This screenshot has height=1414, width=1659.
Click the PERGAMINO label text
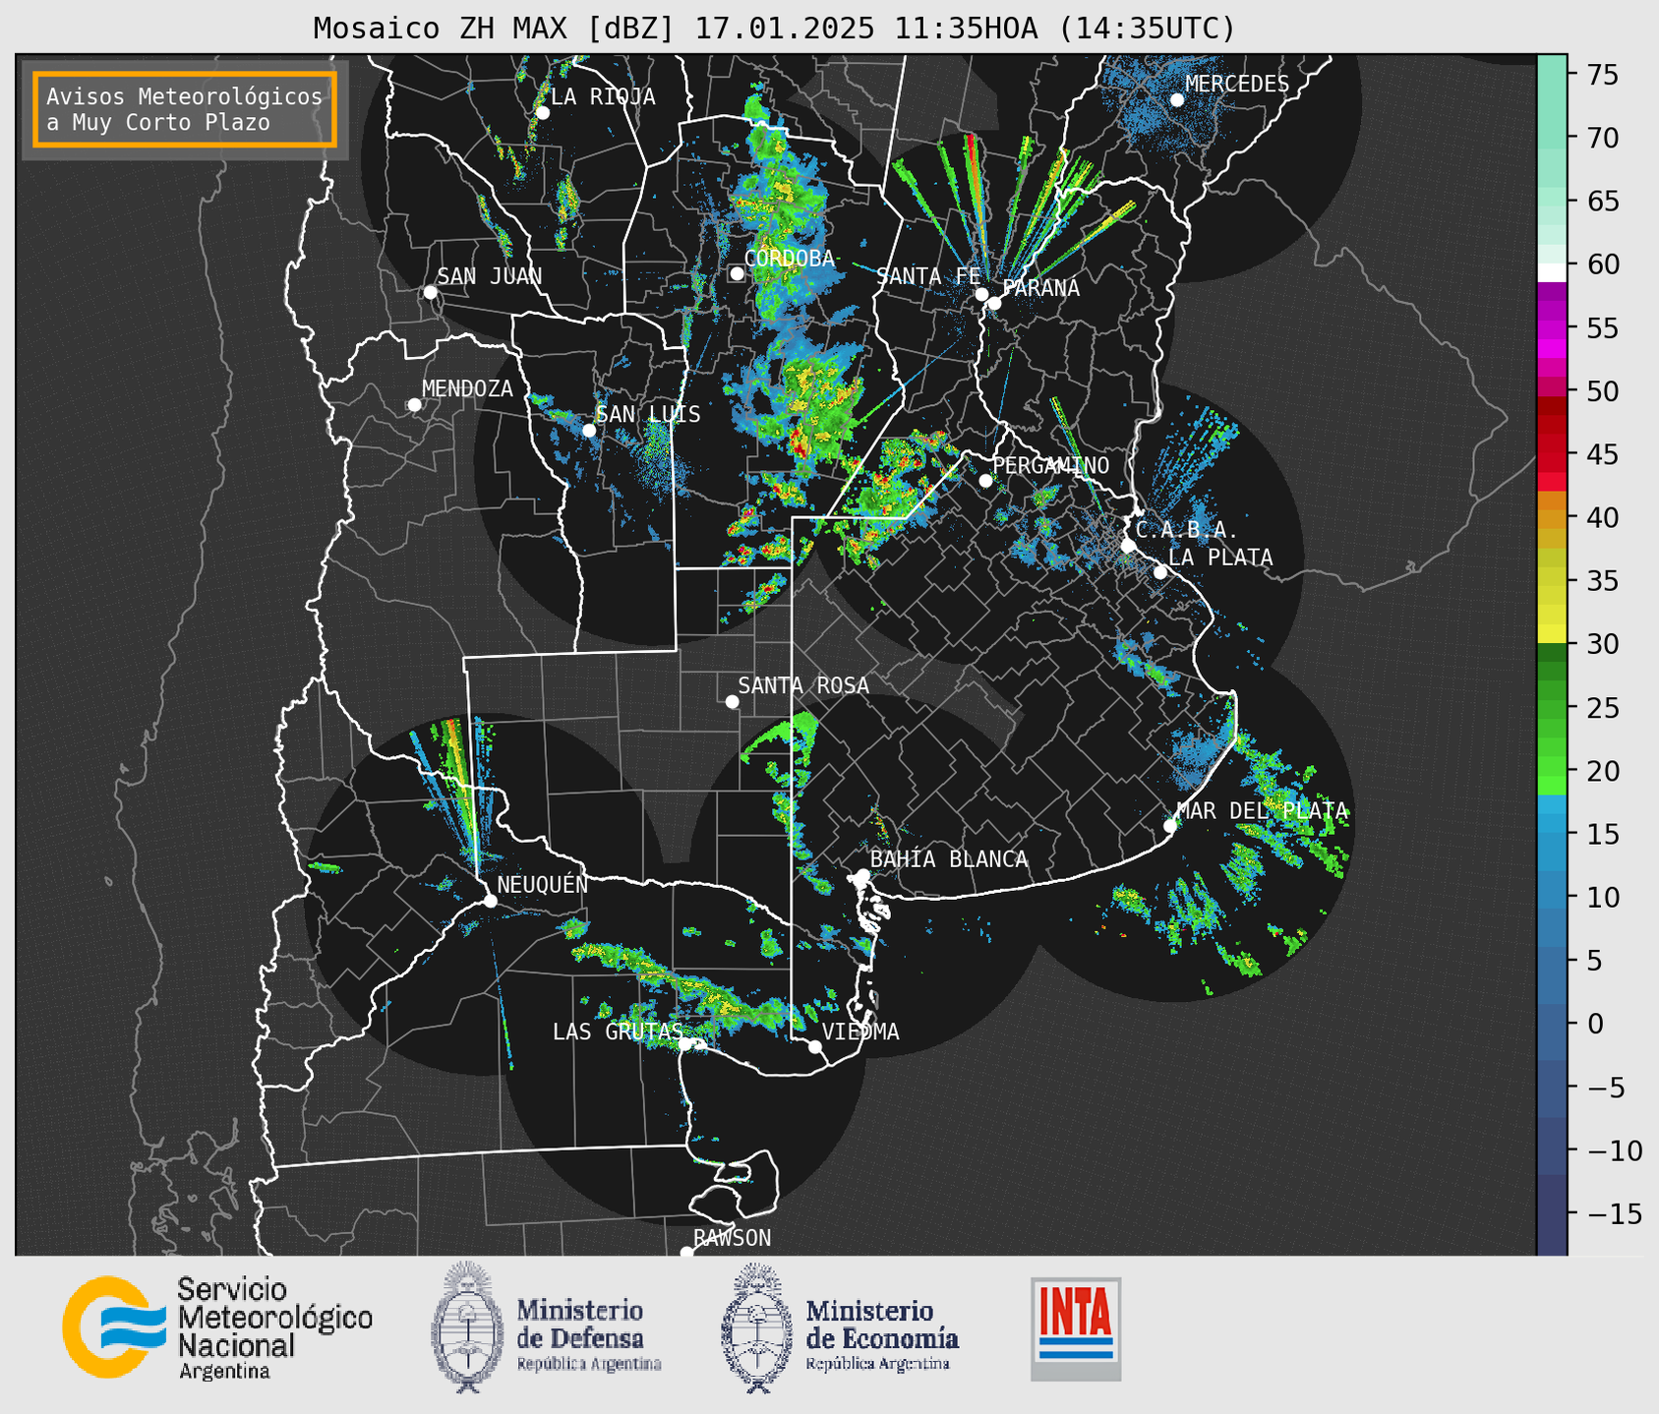click(x=1051, y=465)
